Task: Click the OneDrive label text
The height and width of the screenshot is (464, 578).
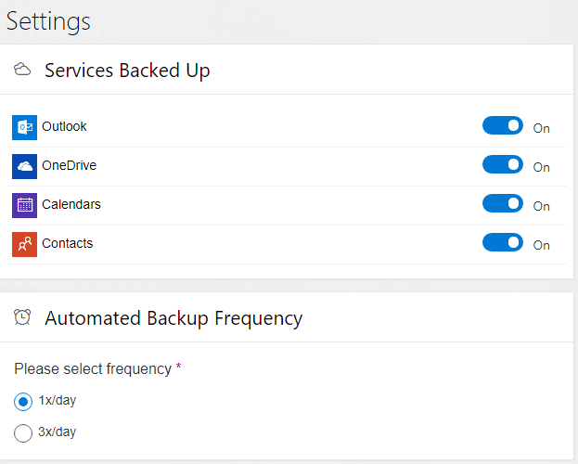Action: pyautogui.click(x=69, y=165)
